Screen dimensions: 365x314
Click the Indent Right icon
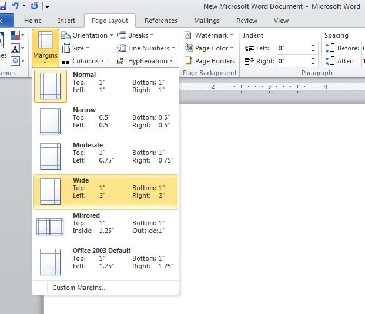(249, 61)
